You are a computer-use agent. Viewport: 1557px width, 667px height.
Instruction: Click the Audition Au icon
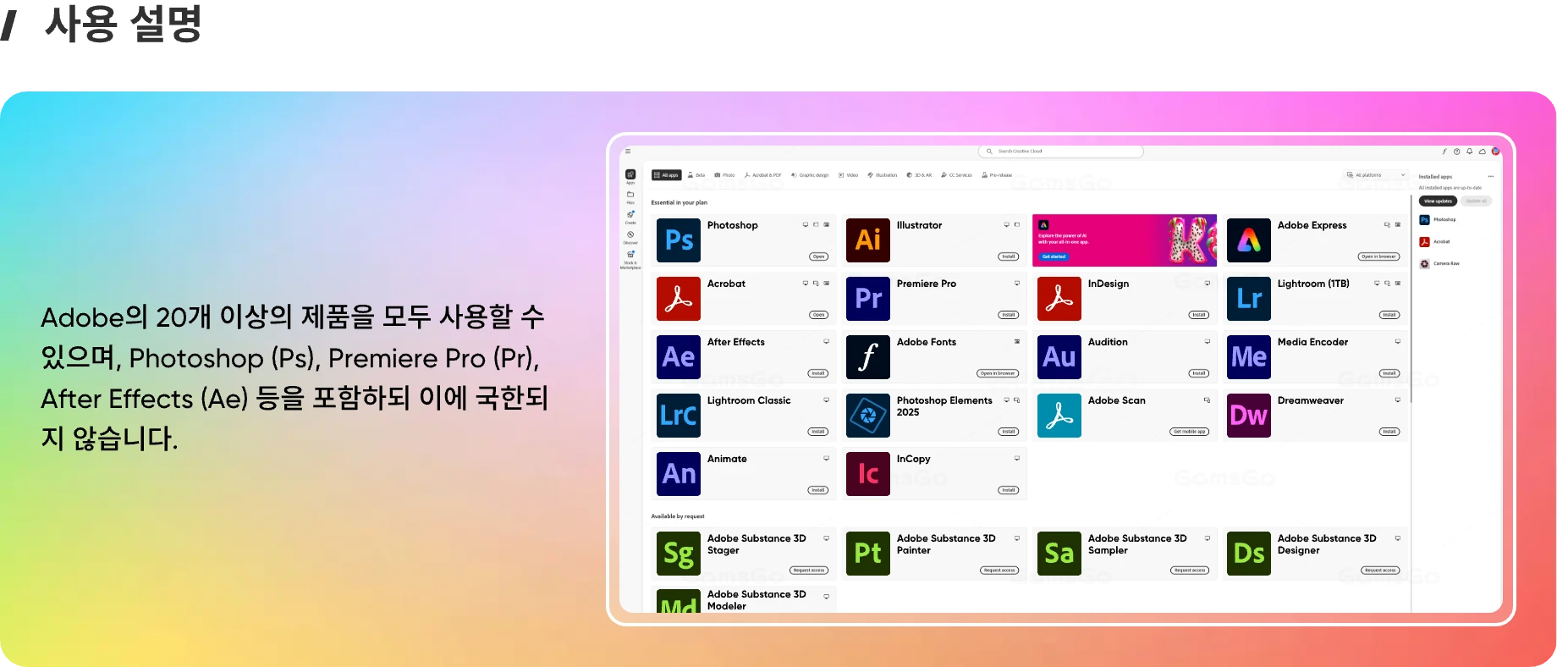pos(1059,357)
